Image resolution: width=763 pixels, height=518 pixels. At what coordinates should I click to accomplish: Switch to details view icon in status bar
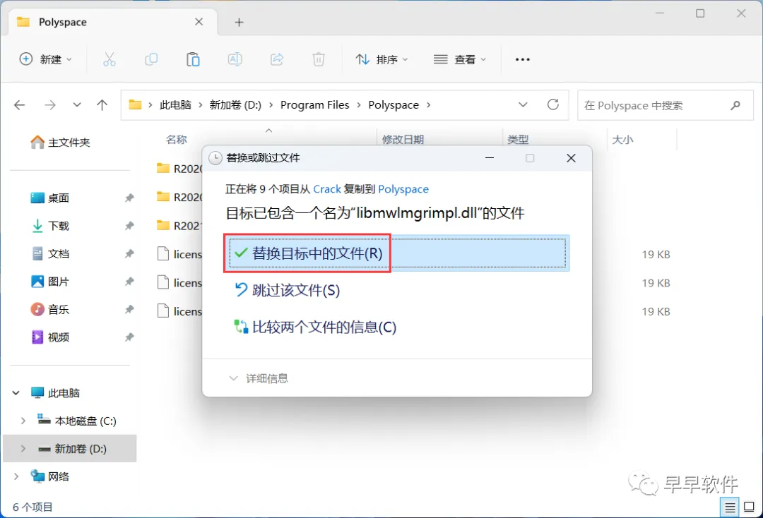(730, 508)
